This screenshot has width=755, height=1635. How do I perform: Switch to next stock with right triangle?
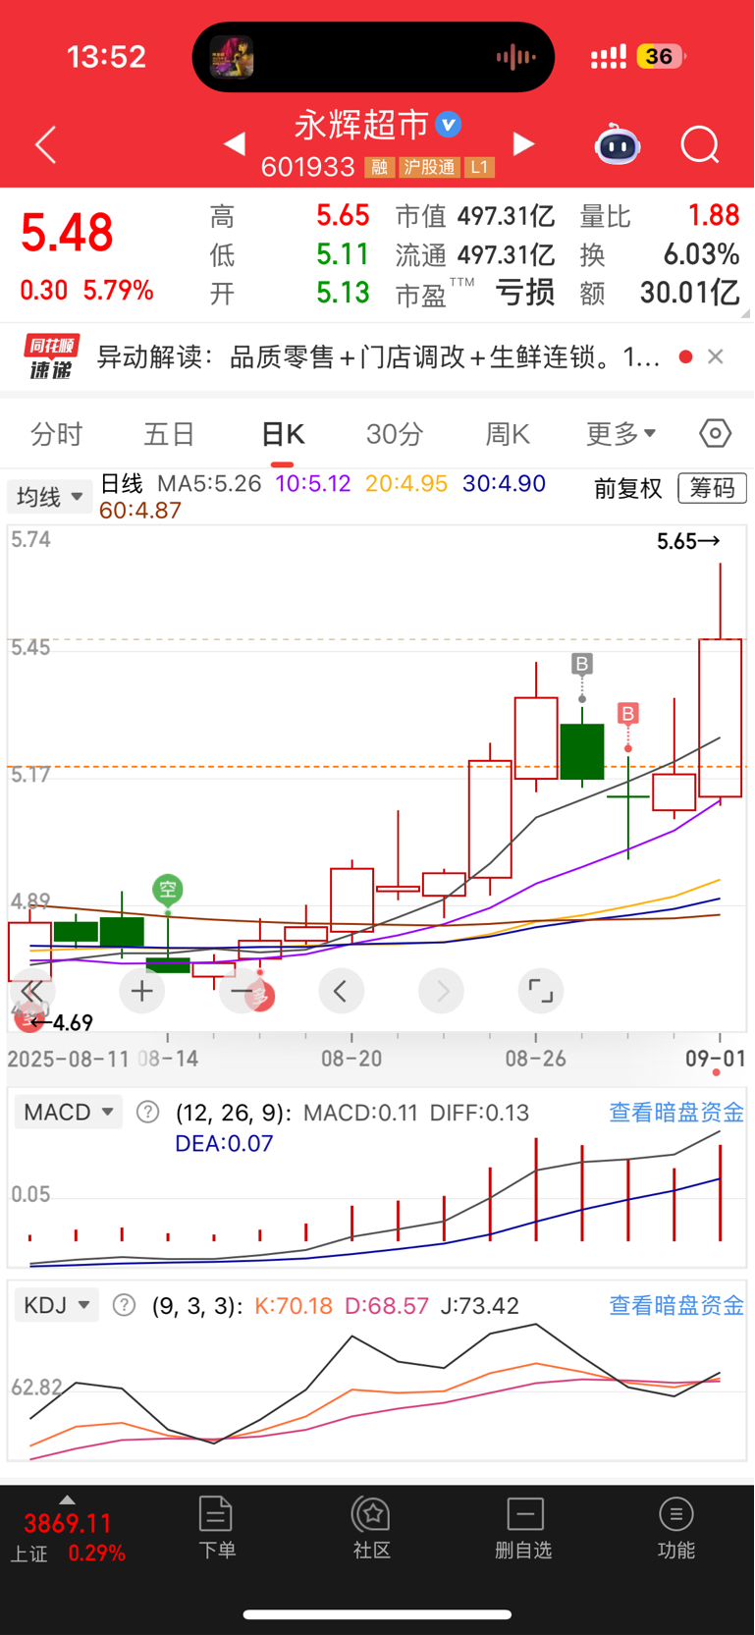click(x=524, y=145)
